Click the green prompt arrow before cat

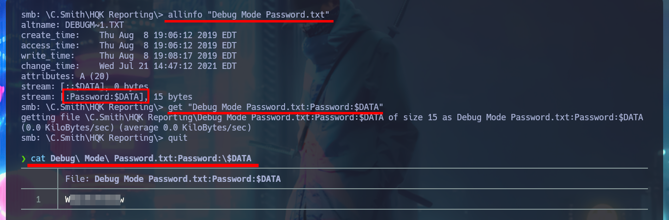(24, 159)
